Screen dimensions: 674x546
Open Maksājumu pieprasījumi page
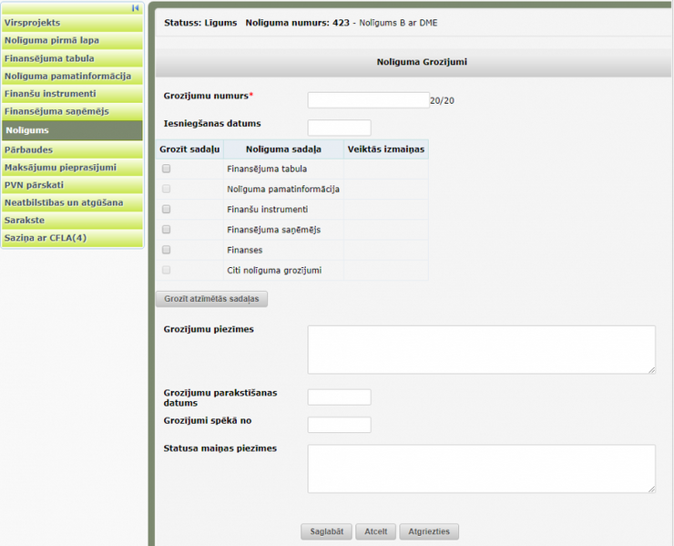coord(72,168)
